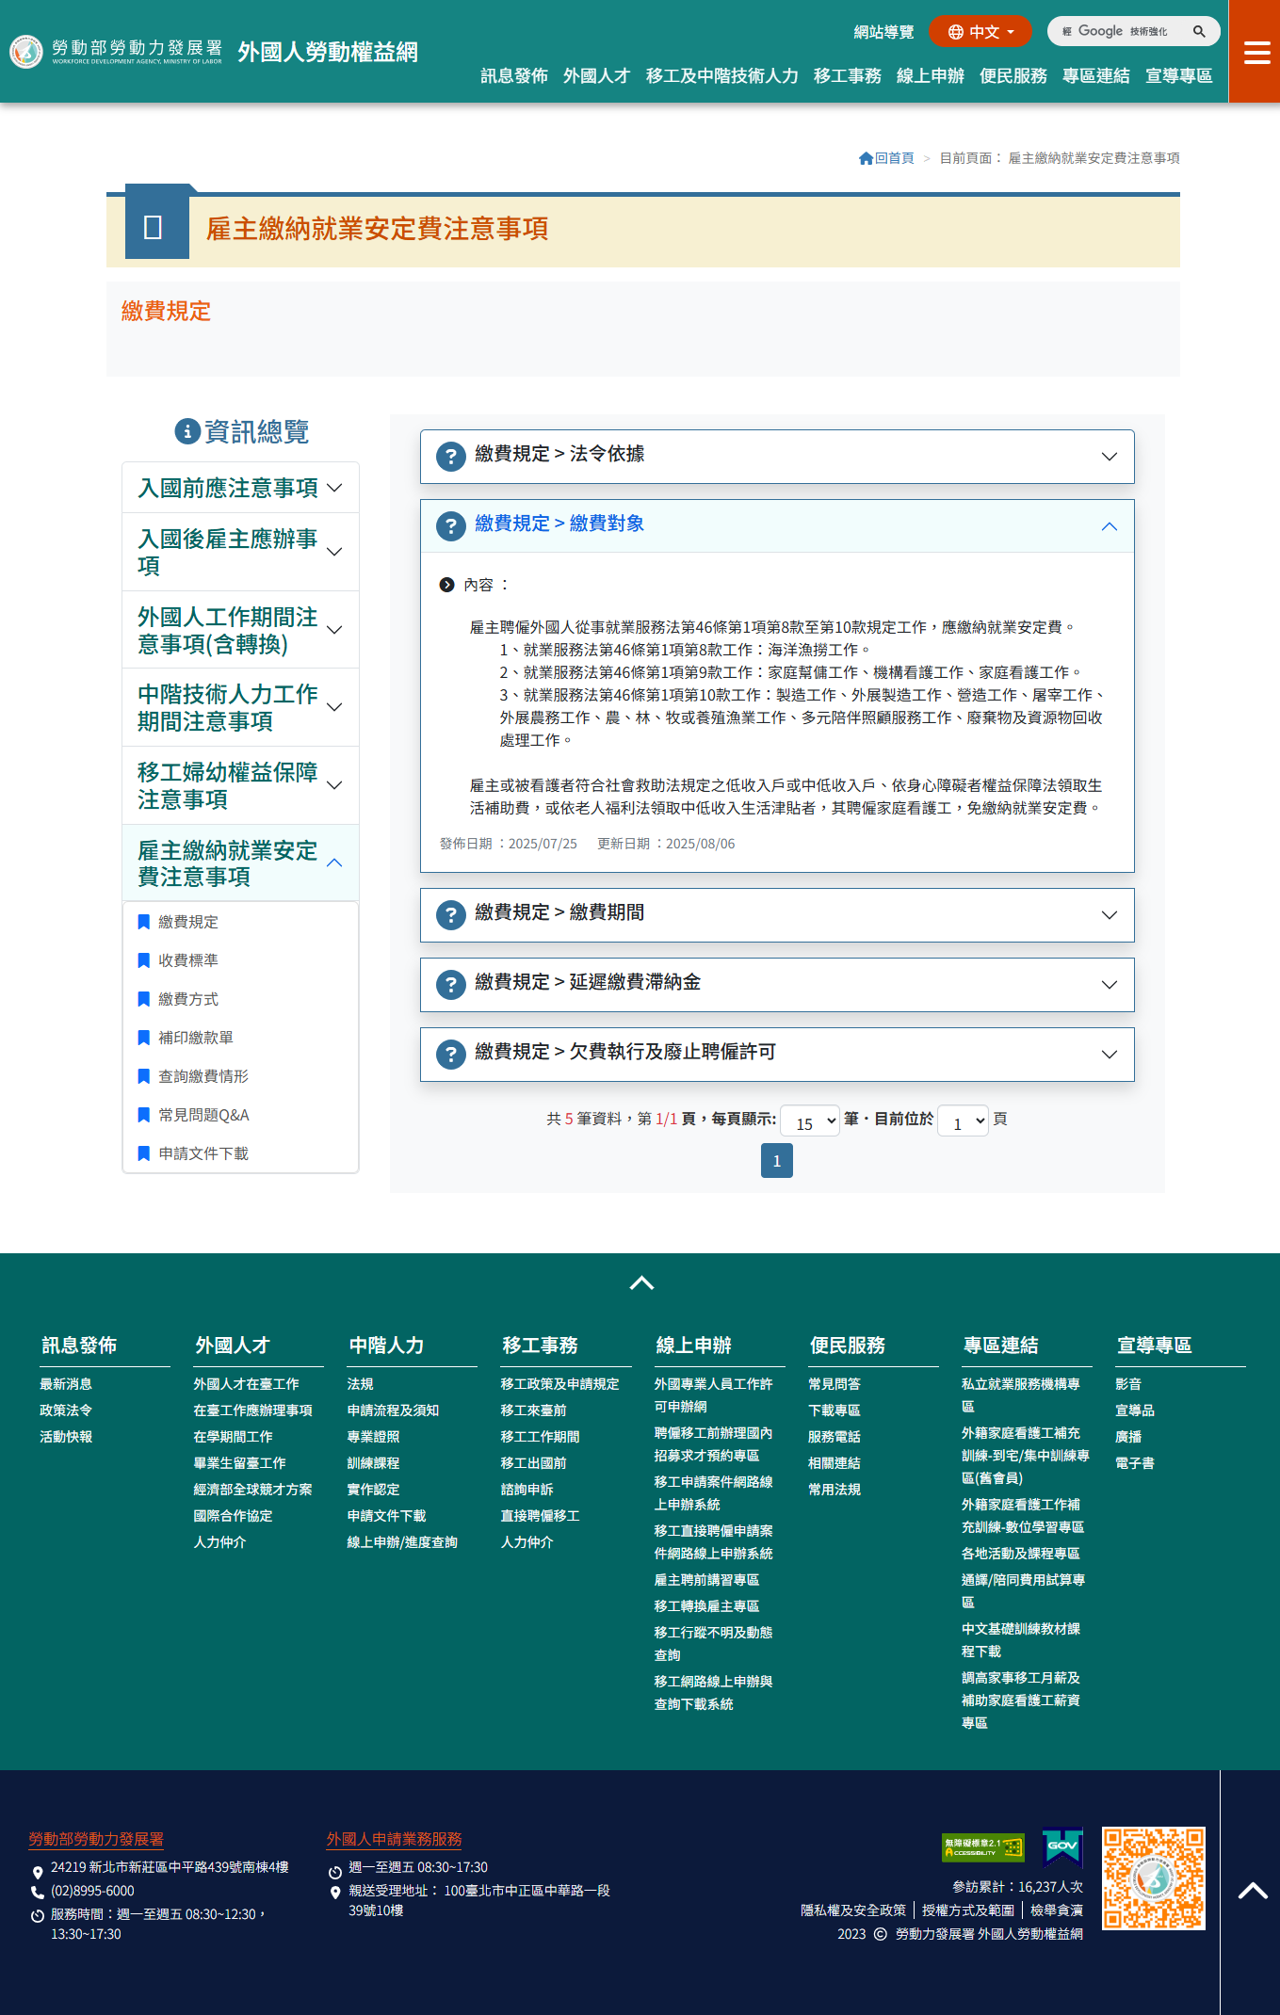Viewport: 1280px width, 2015px height.
Task: Click the home icon in breadcrumb
Action: (x=866, y=158)
